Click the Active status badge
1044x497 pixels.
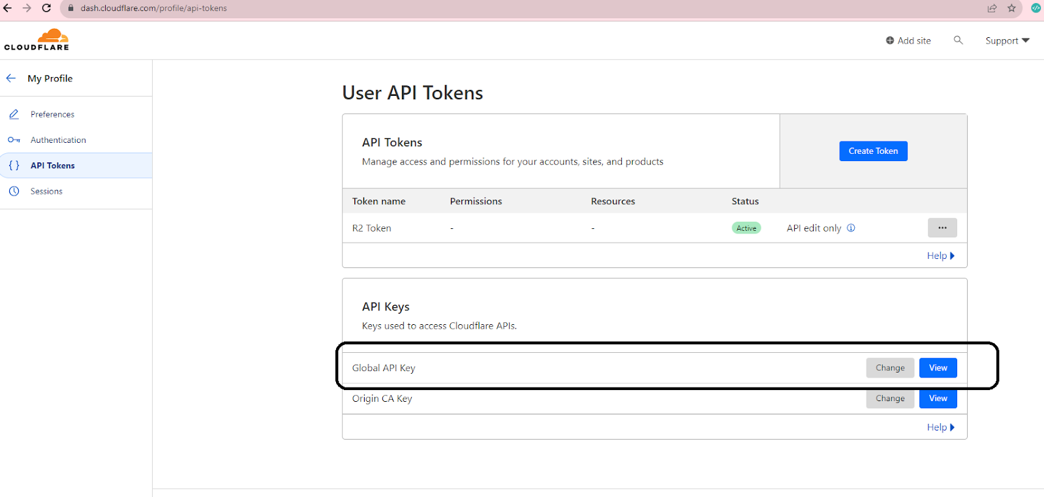pos(746,228)
